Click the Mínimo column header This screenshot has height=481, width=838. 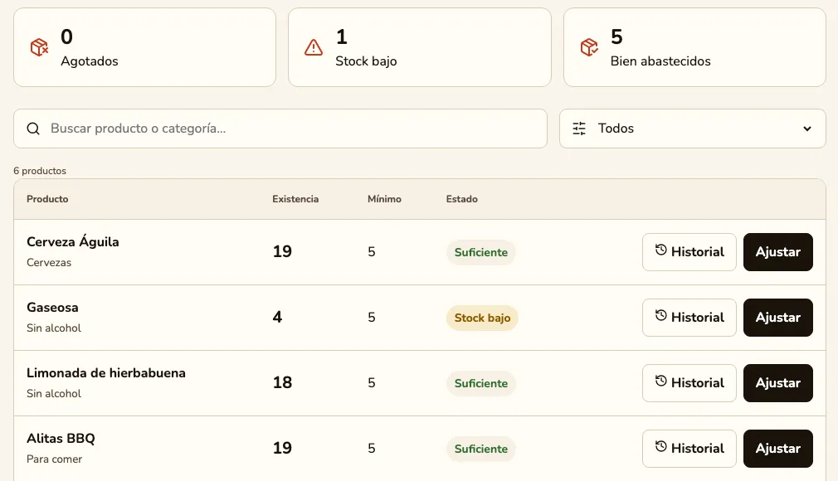coord(384,199)
